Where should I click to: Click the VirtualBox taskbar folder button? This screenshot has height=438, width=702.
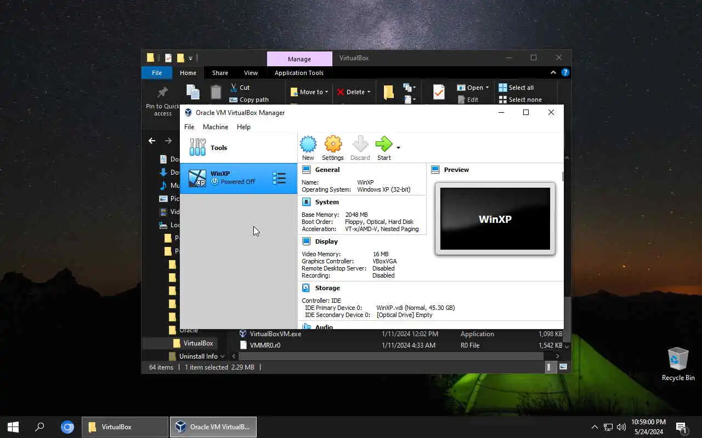(125, 427)
